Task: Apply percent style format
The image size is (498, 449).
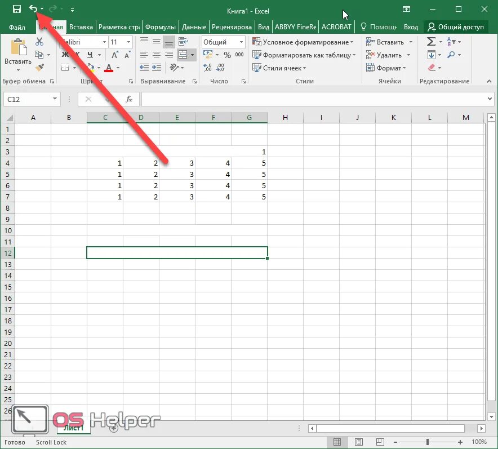Action: click(227, 55)
